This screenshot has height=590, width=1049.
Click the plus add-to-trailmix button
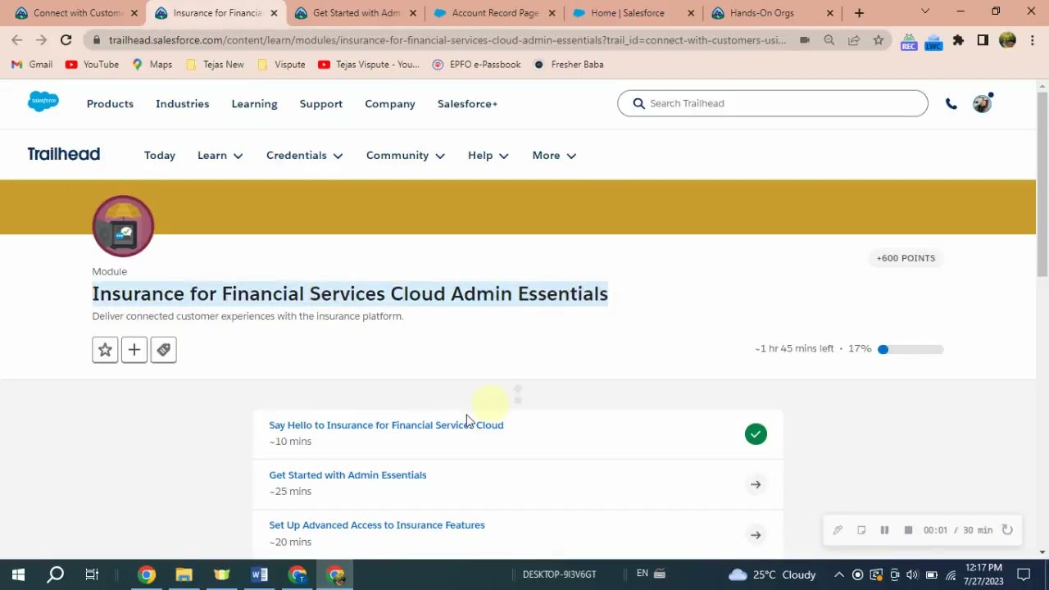tap(134, 350)
